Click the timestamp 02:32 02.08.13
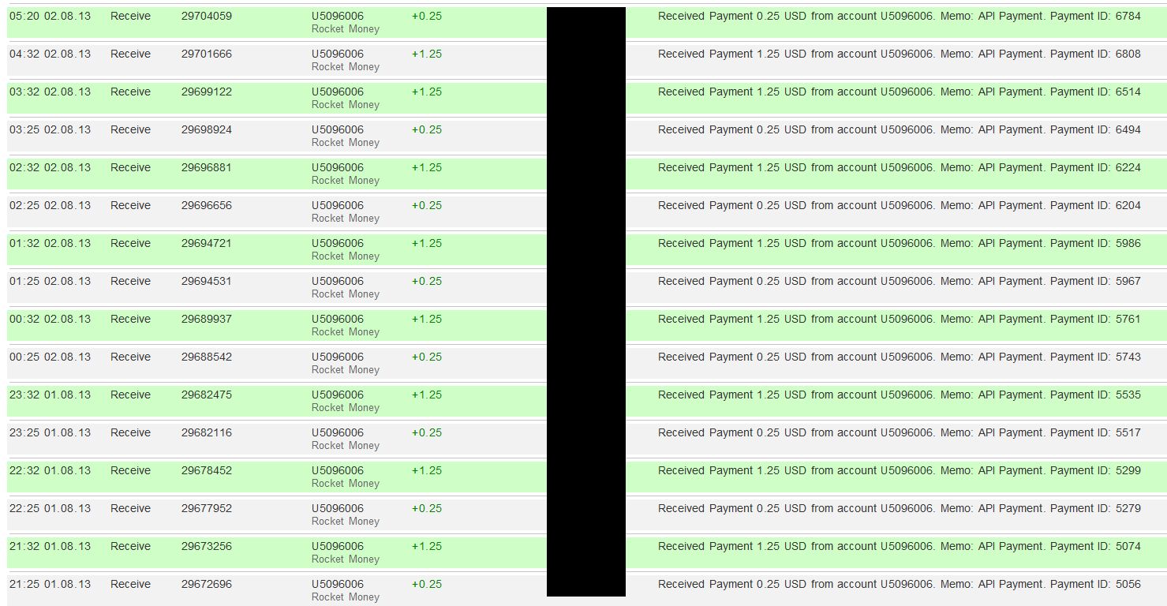Image resolution: width=1167 pixels, height=606 pixels. coord(50,167)
